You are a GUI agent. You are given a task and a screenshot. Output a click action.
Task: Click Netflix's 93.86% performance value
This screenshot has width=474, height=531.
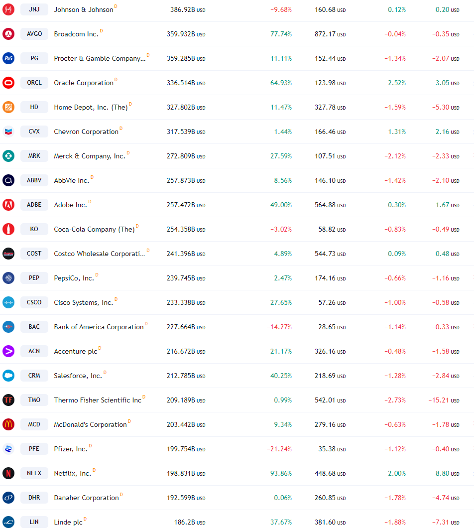[281, 473]
